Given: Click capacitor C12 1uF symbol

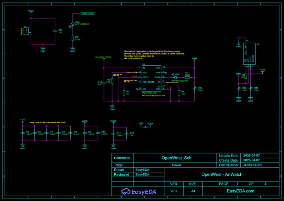Looking at the screenshot, I should click(126, 134).
